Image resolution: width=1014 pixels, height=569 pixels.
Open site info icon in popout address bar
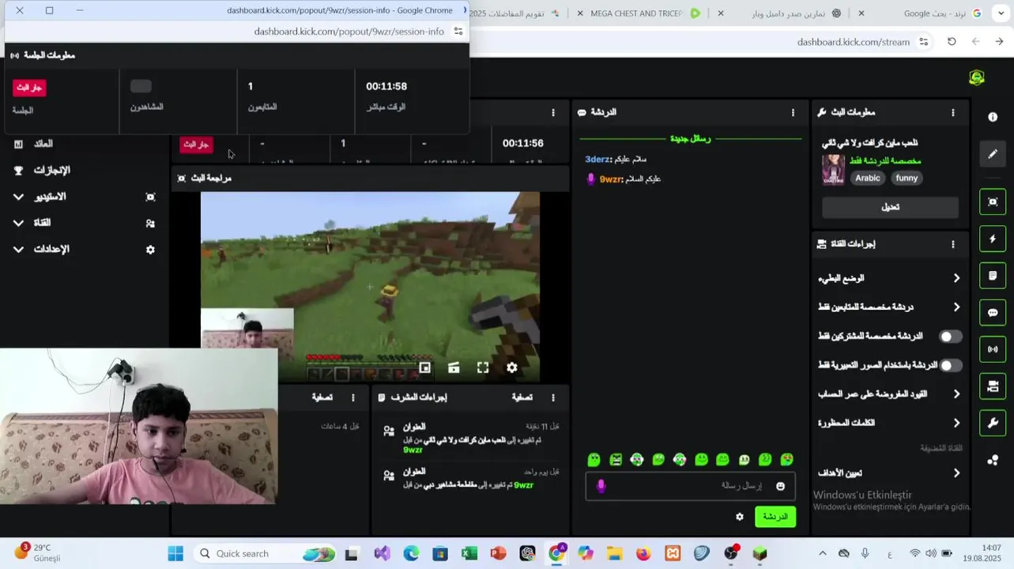tap(458, 32)
